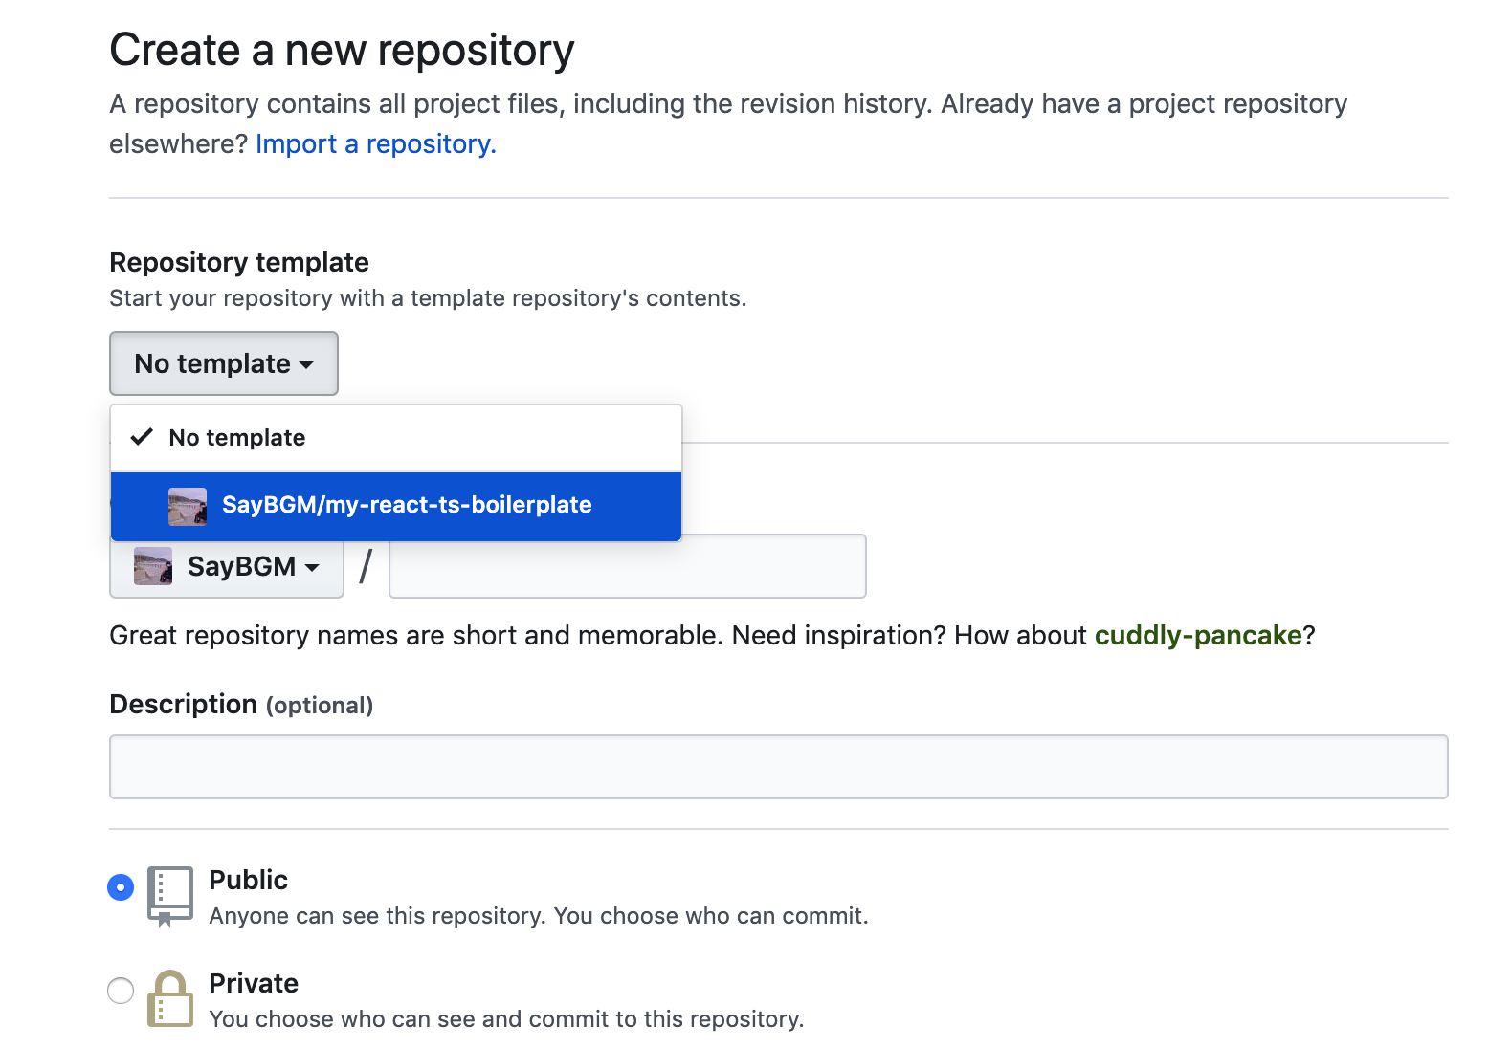Select SayBGM/my-react-ts-boilerplate from the template list

tap(407, 505)
